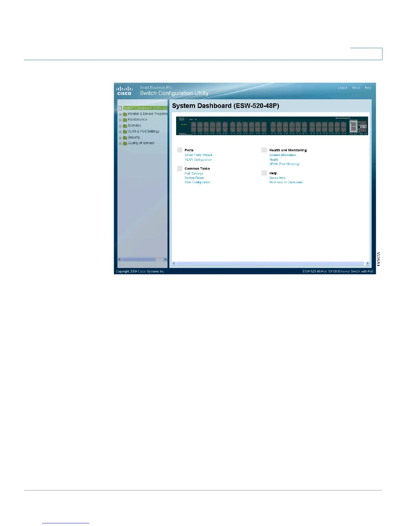Viewport: 406px width, 526px height.
Task: Click the Health and Monitoring section icon
Action: 264,150
